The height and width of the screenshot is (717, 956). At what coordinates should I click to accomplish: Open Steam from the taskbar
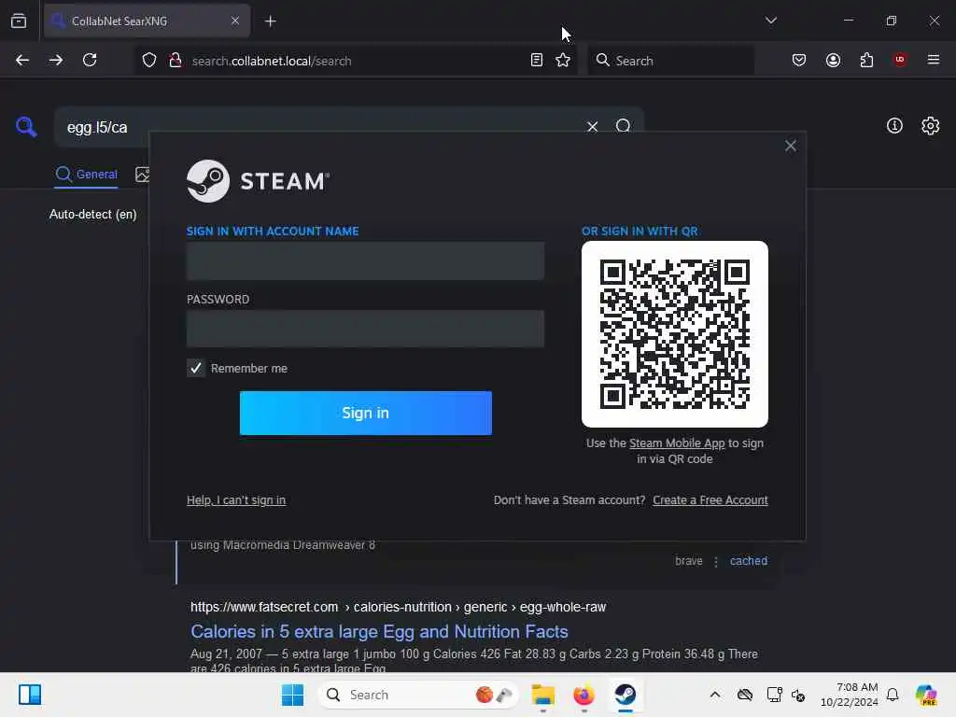click(625, 695)
